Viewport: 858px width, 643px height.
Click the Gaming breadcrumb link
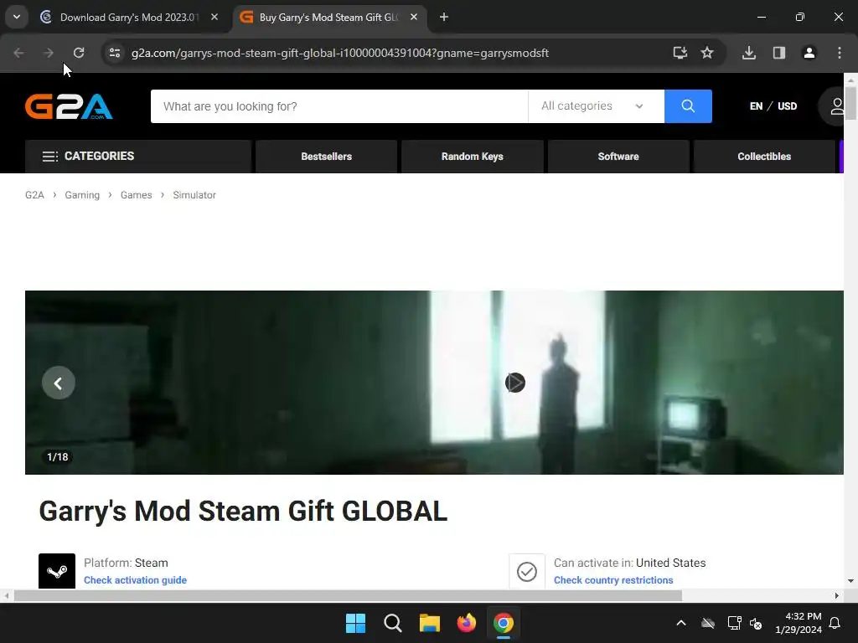pos(82,195)
